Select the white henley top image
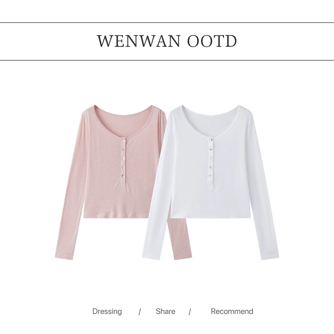Viewport: 334px width, 334px height. pyautogui.click(x=211, y=182)
